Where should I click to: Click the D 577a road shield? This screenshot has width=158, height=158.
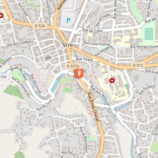73,66
